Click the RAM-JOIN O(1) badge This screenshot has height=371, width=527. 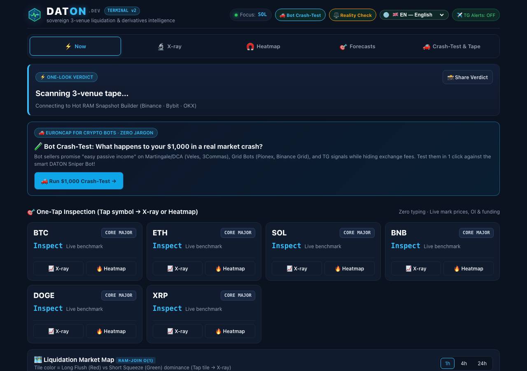135,360
